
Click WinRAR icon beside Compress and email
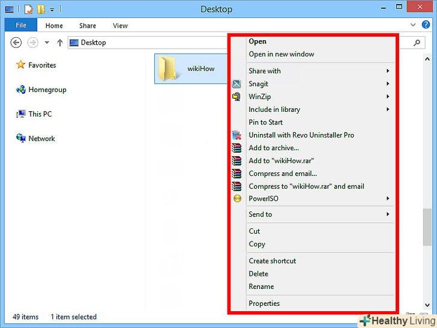(237, 174)
